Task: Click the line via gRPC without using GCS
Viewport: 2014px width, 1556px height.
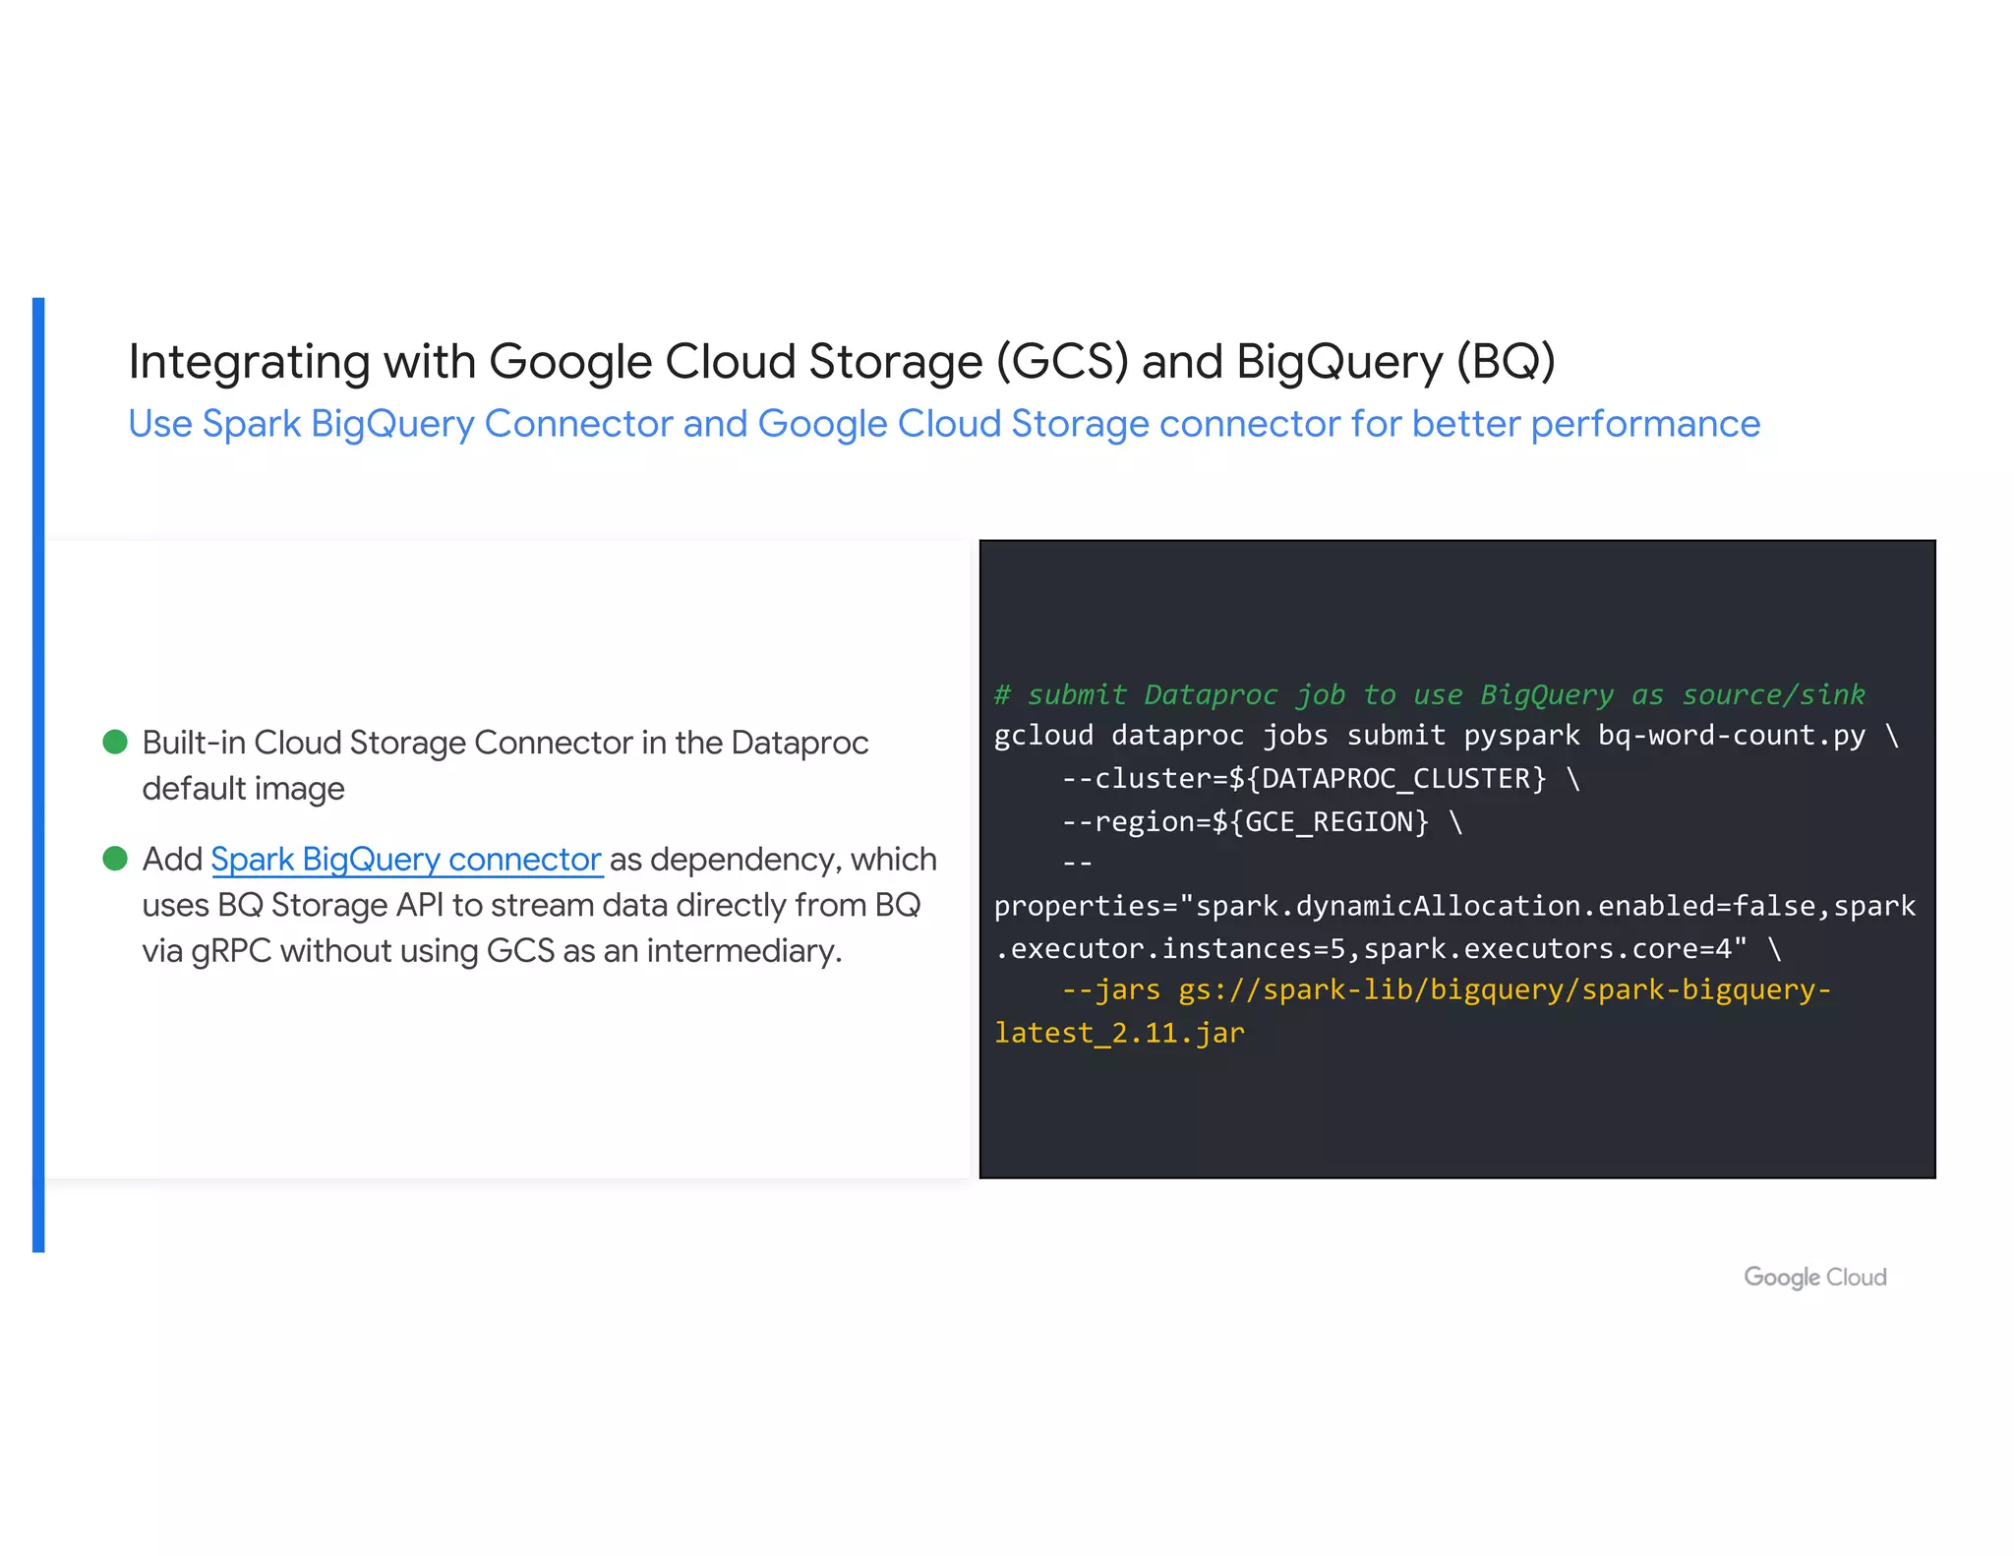Action: pos(492,951)
